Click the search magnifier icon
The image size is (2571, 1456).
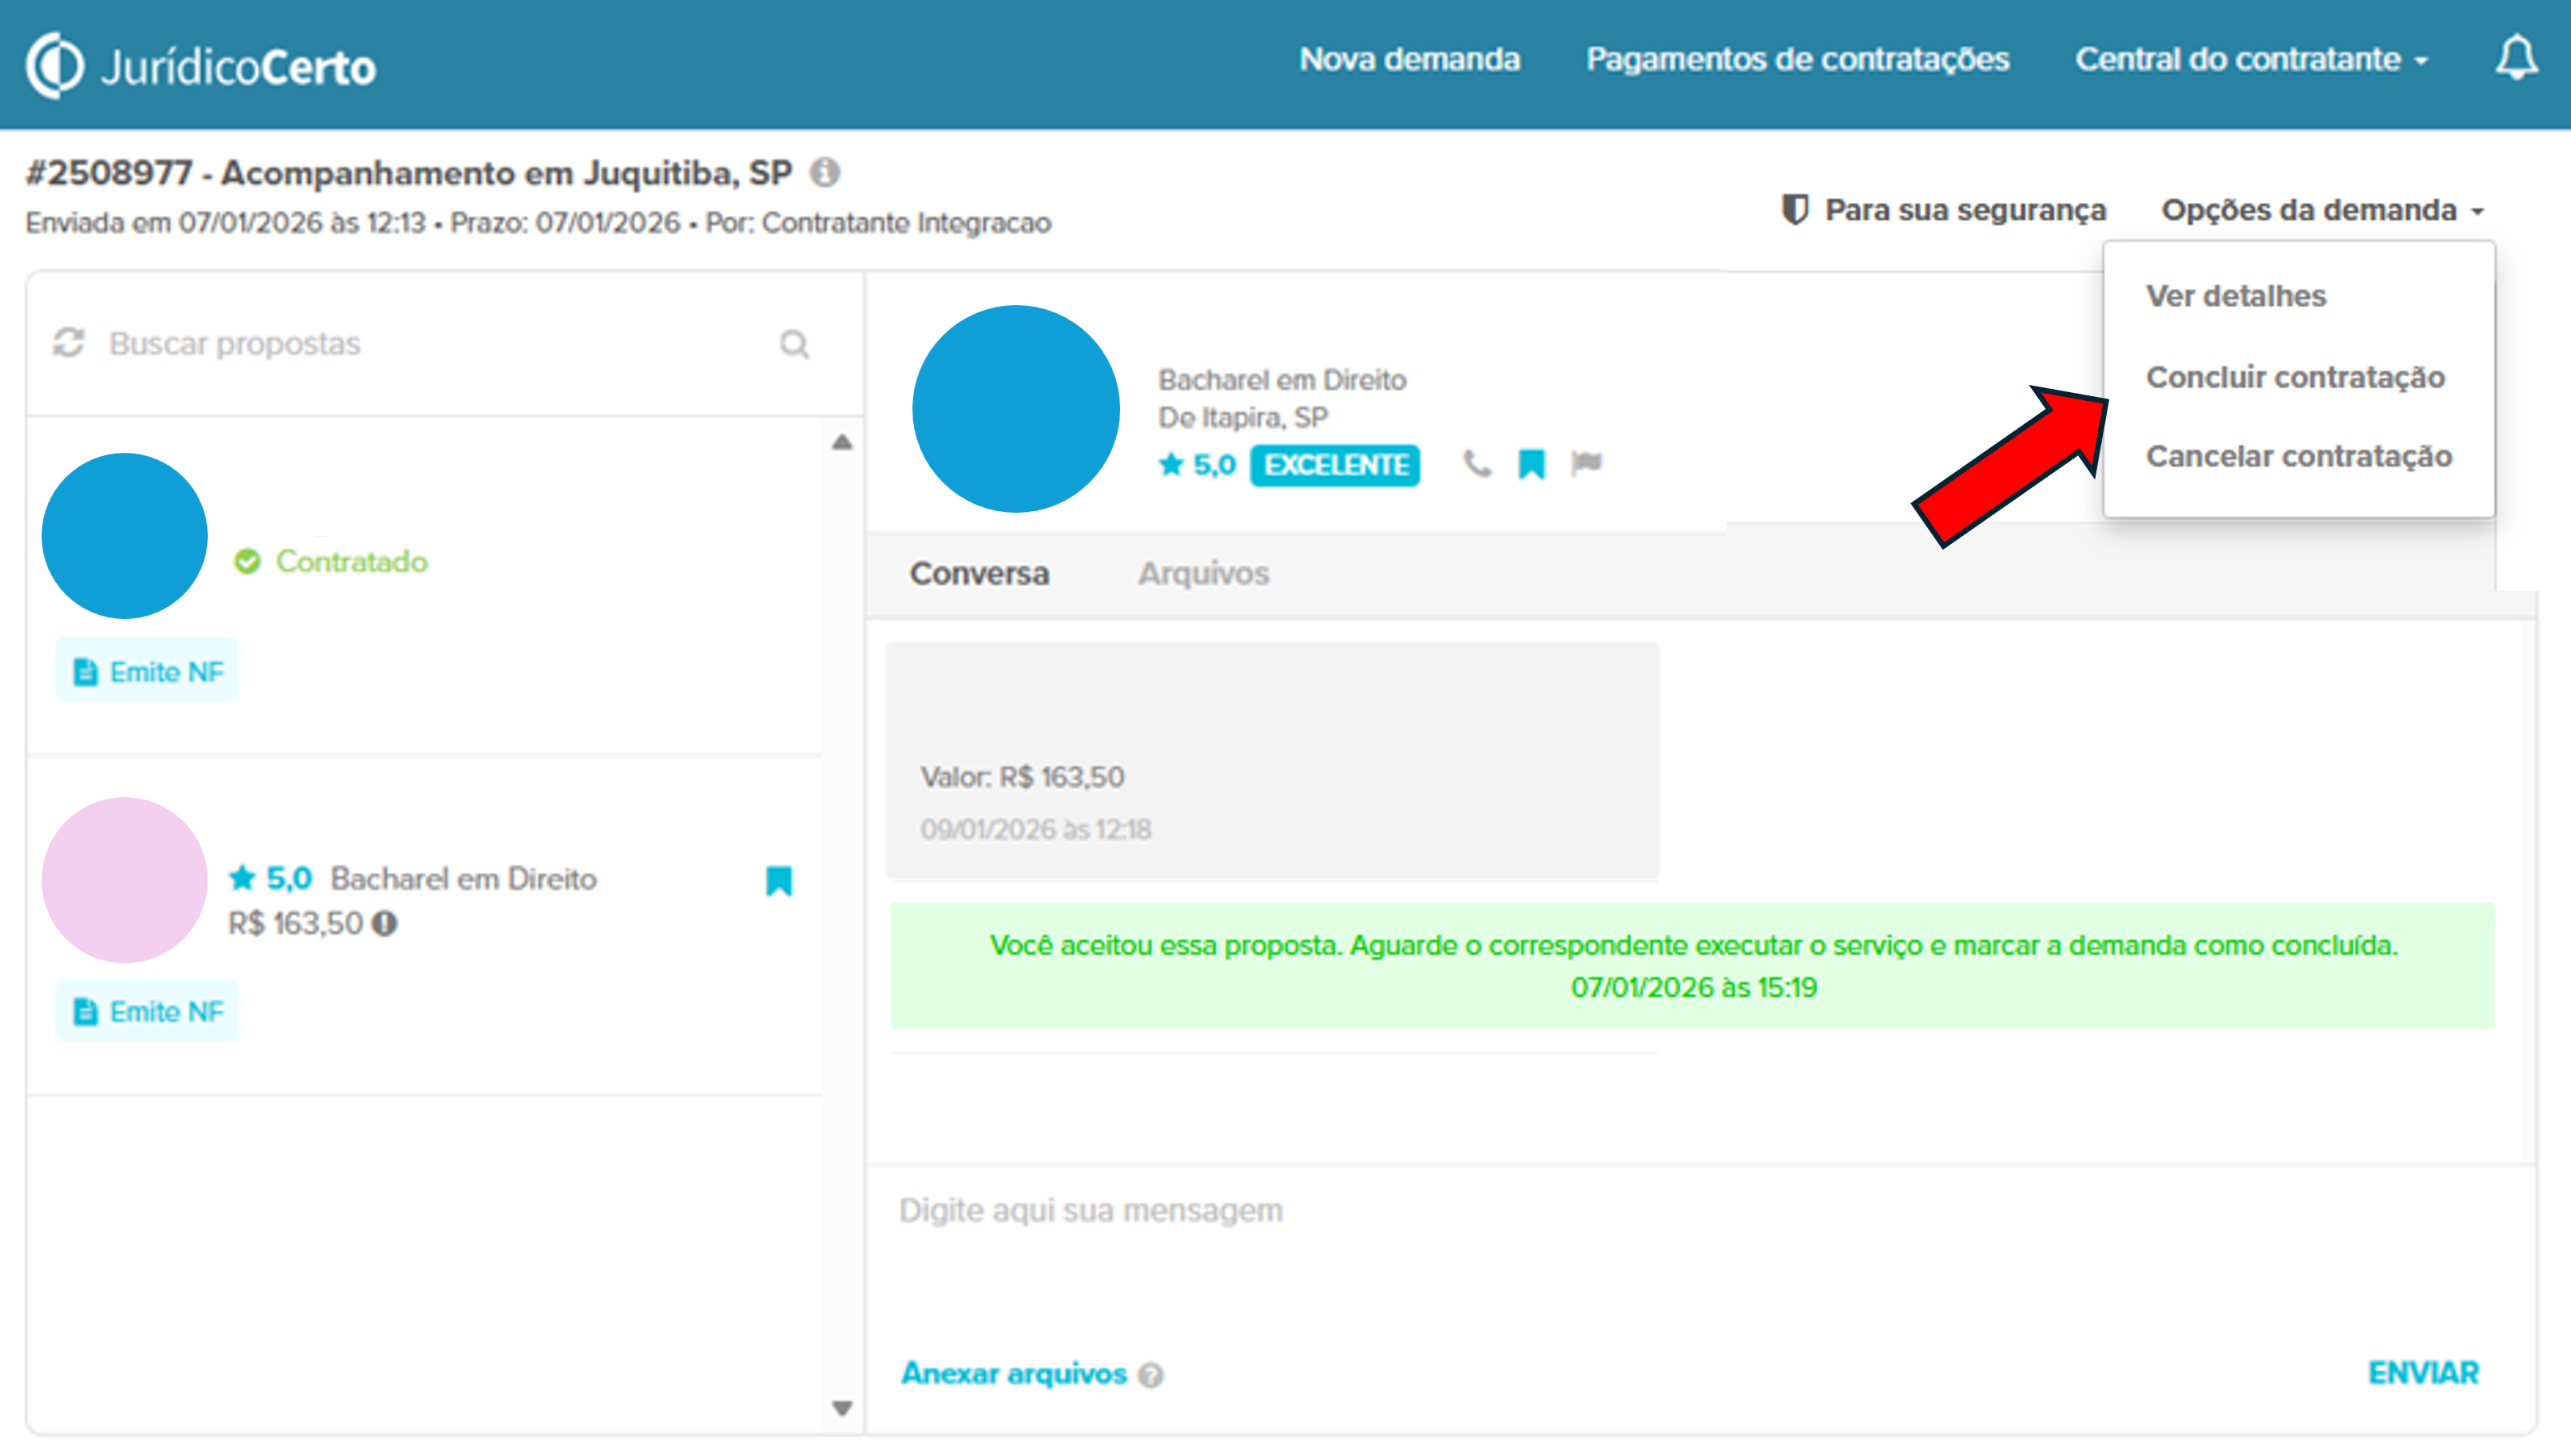(794, 344)
